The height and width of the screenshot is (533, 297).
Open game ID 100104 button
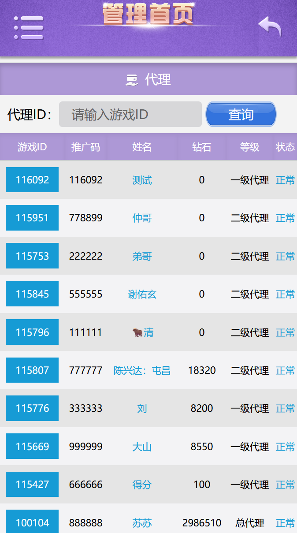(x=32, y=522)
